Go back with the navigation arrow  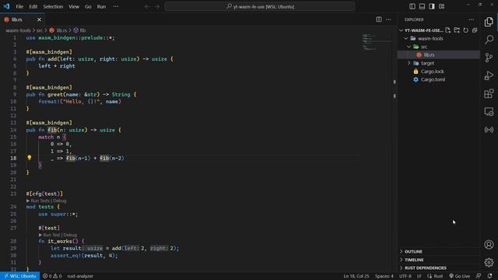pos(147,6)
